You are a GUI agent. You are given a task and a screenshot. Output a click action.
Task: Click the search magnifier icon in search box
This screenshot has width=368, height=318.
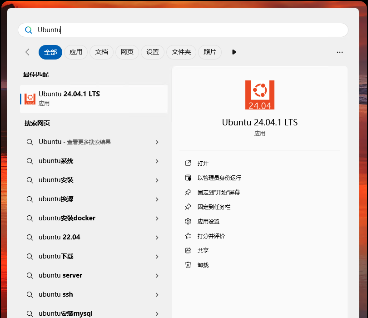point(29,30)
